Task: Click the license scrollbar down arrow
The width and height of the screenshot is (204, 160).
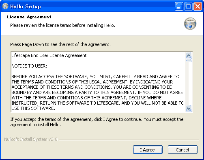Action: click(x=189, y=109)
